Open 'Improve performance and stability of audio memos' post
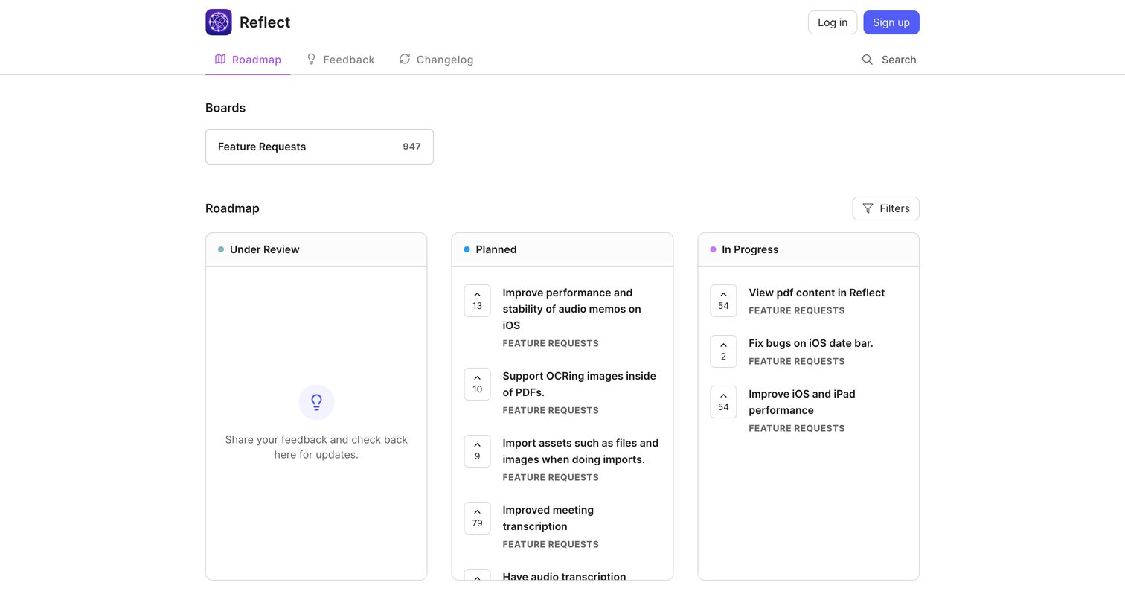Screen dimensions: 1125x606 pos(571,309)
